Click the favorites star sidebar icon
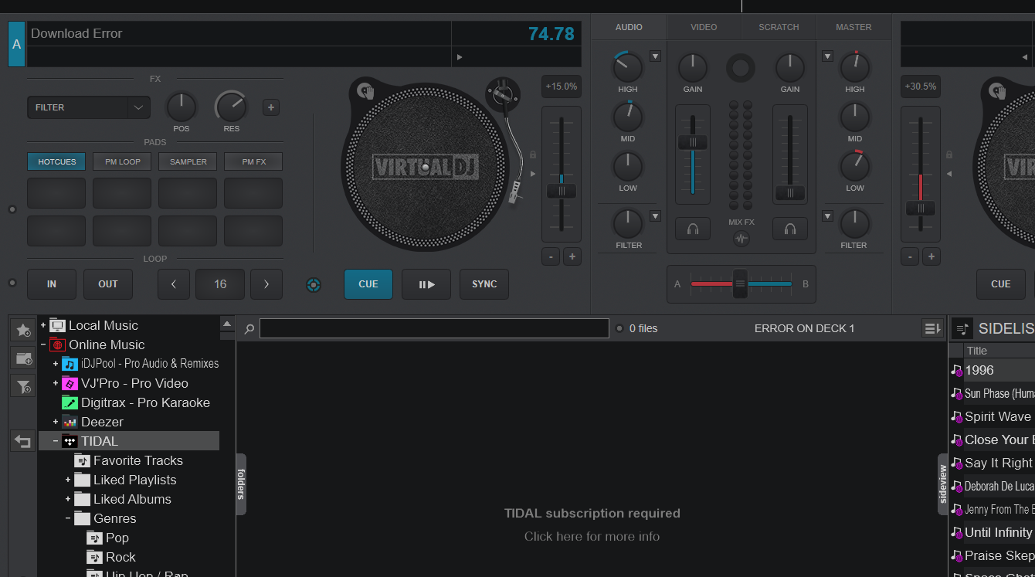Viewport: 1035px width, 577px height. click(23, 330)
